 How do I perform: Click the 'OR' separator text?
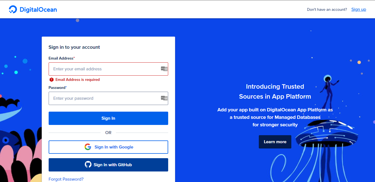coord(108,133)
